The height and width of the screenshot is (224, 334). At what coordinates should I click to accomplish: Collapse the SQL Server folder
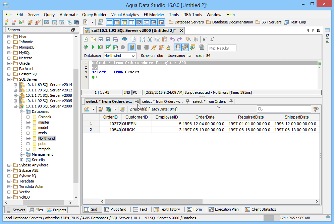[9, 79]
